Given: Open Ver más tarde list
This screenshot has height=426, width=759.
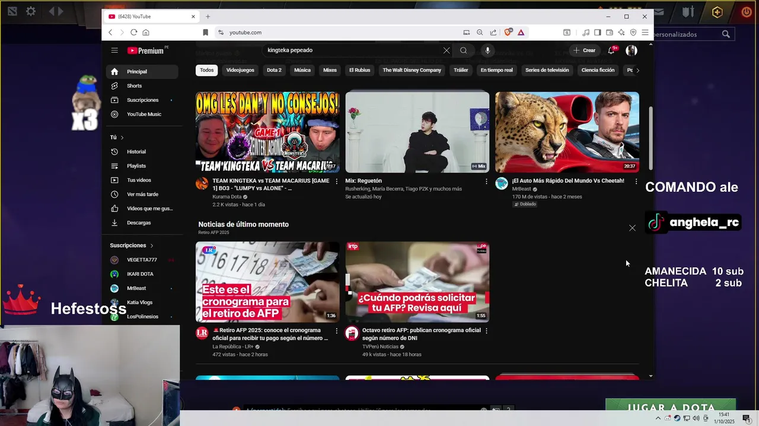Looking at the screenshot, I should tap(142, 195).
